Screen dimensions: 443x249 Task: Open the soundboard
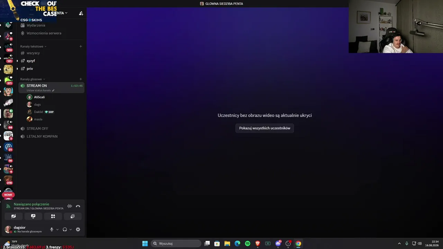[x=73, y=216]
